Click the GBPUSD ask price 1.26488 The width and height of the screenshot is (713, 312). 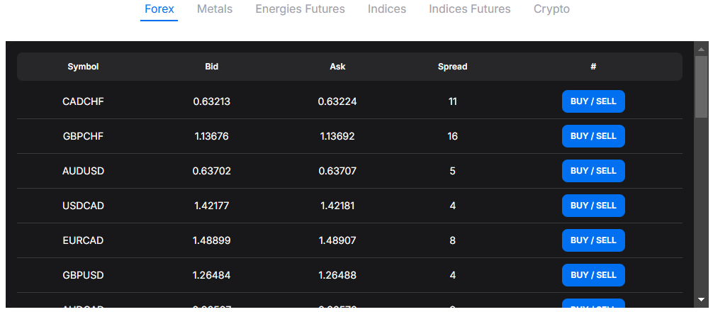(337, 275)
